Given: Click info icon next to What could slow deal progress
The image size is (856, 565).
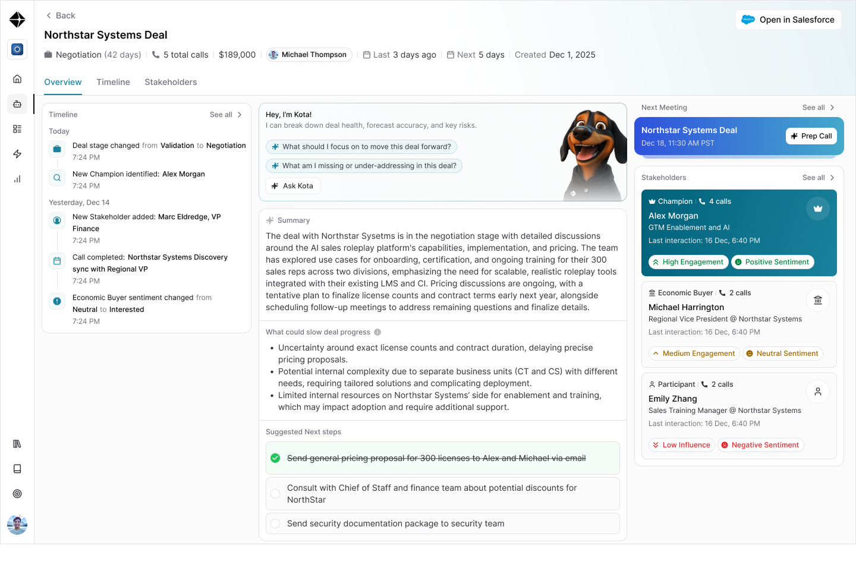Looking at the screenshot, I should pyautogui.click(x=377, y=332).
